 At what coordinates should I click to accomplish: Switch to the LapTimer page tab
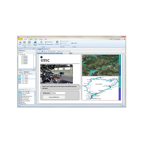(45, 53)
